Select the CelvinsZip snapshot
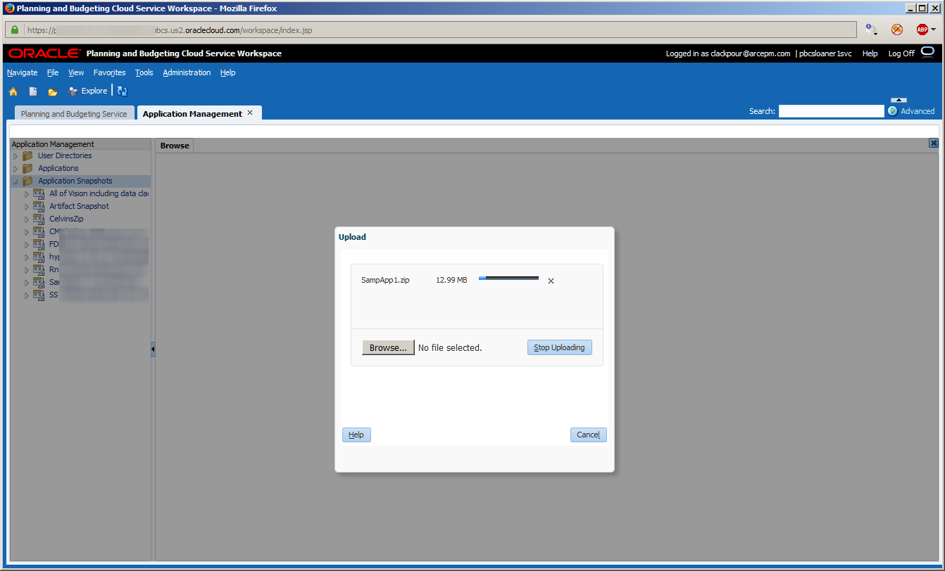Screen dimensions: 945x571 point(66,219)
